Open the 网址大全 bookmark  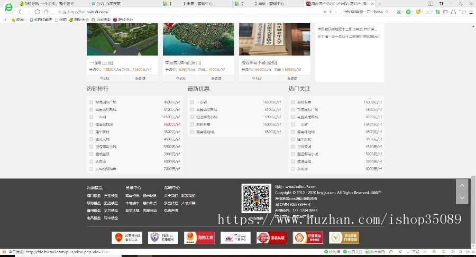[x=79, y=20]
